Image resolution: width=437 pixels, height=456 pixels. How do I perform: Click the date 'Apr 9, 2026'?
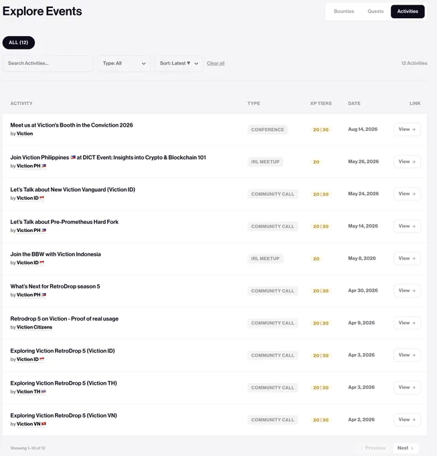361,323
